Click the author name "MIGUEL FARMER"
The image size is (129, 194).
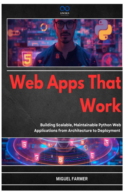[x=72, y=179]
